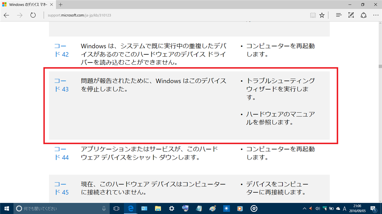Click the text 問題が報告されたために、Windows はこのデバイス
Screen dimensions: 382x214
(x=153, y=81)
